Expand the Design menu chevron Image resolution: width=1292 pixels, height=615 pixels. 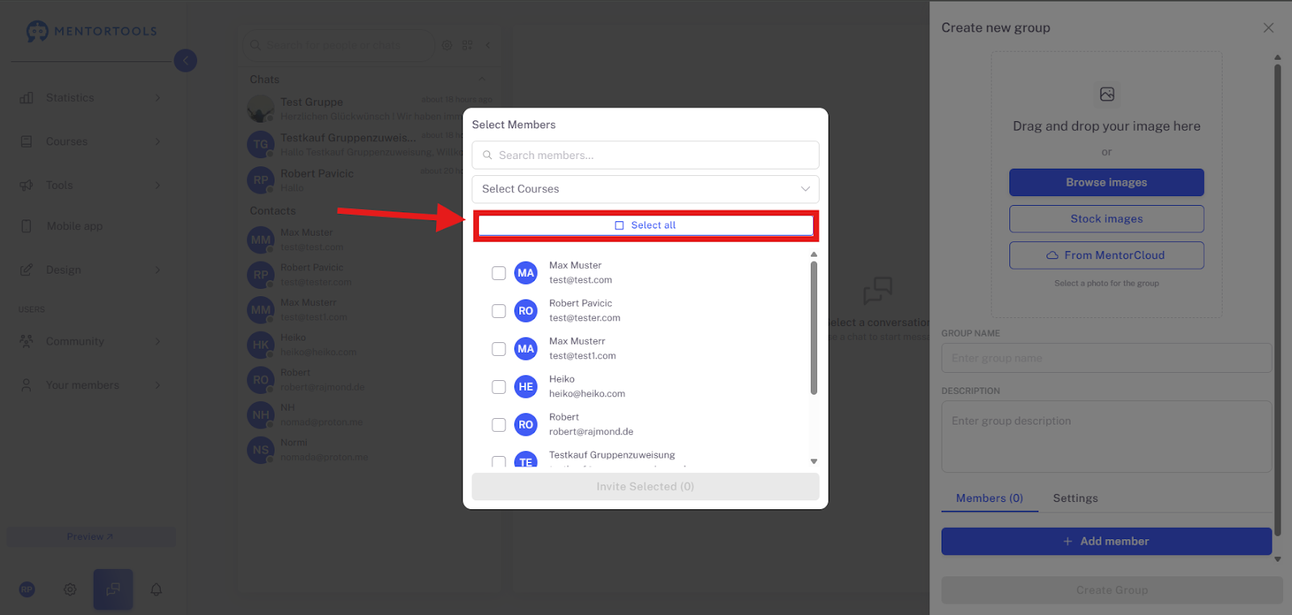[157, 270]
